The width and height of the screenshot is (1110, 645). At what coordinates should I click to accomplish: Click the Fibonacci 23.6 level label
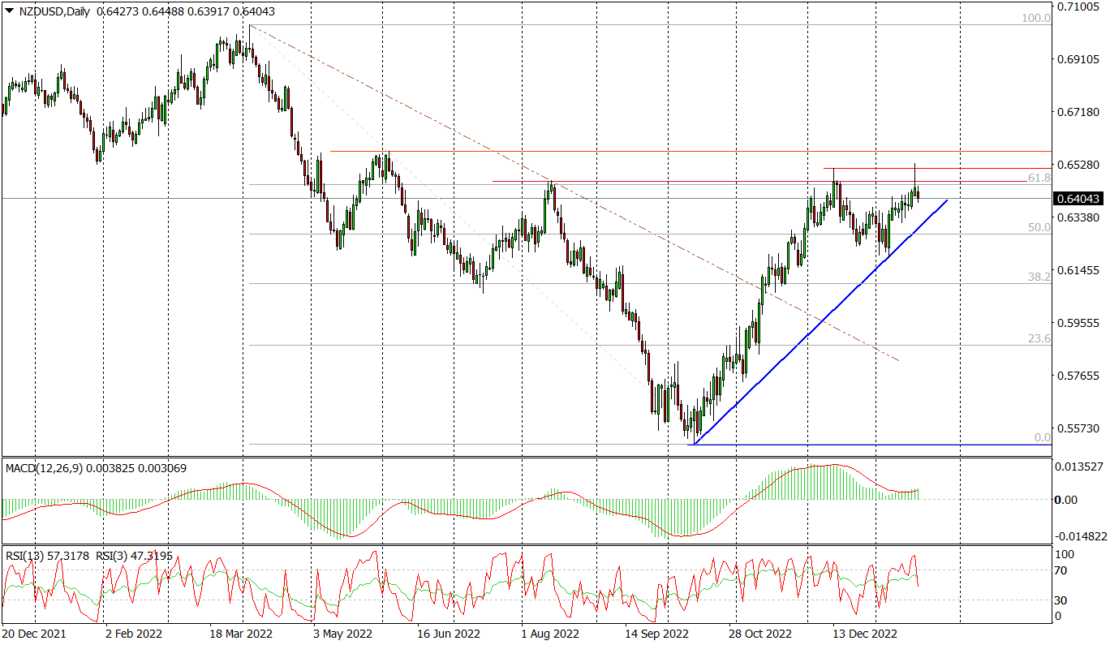click(1039, 338)
